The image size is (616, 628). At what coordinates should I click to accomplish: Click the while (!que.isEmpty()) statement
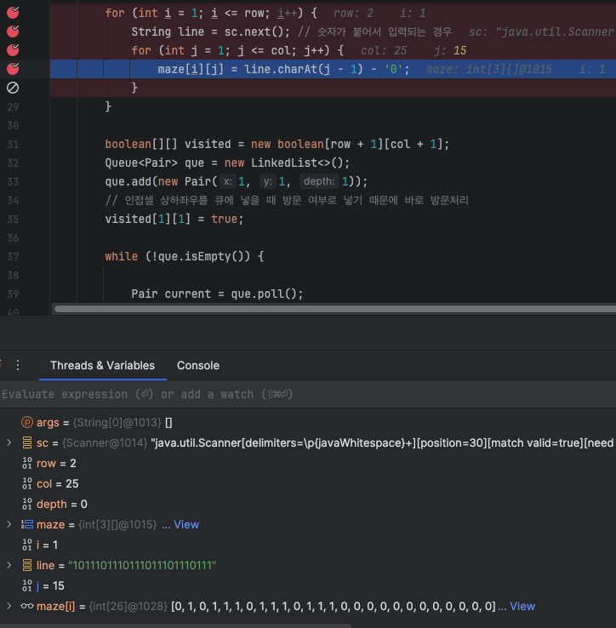[185, 256]
